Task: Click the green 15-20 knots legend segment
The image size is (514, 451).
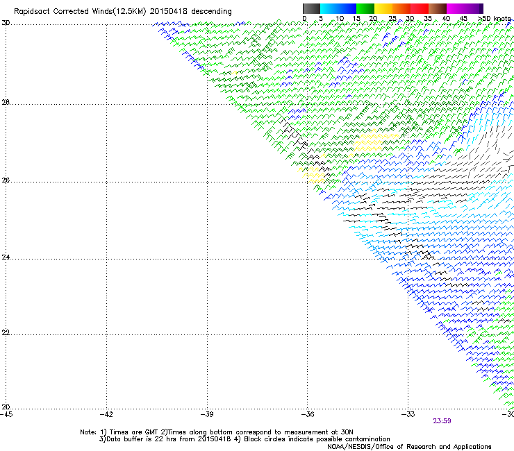Action: click(365, 8)
